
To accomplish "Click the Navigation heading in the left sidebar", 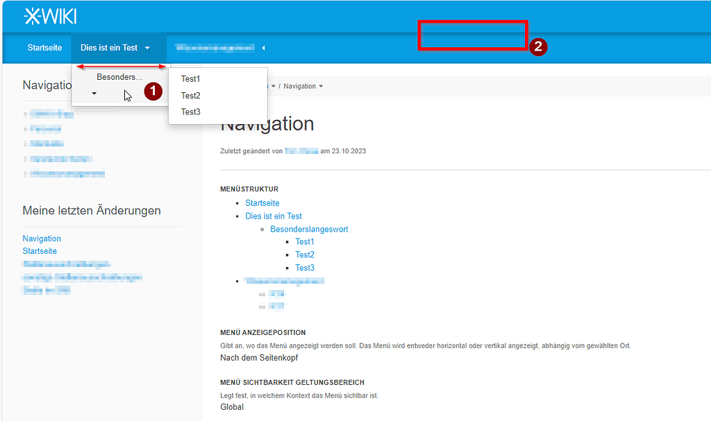I will coord(48,85).
